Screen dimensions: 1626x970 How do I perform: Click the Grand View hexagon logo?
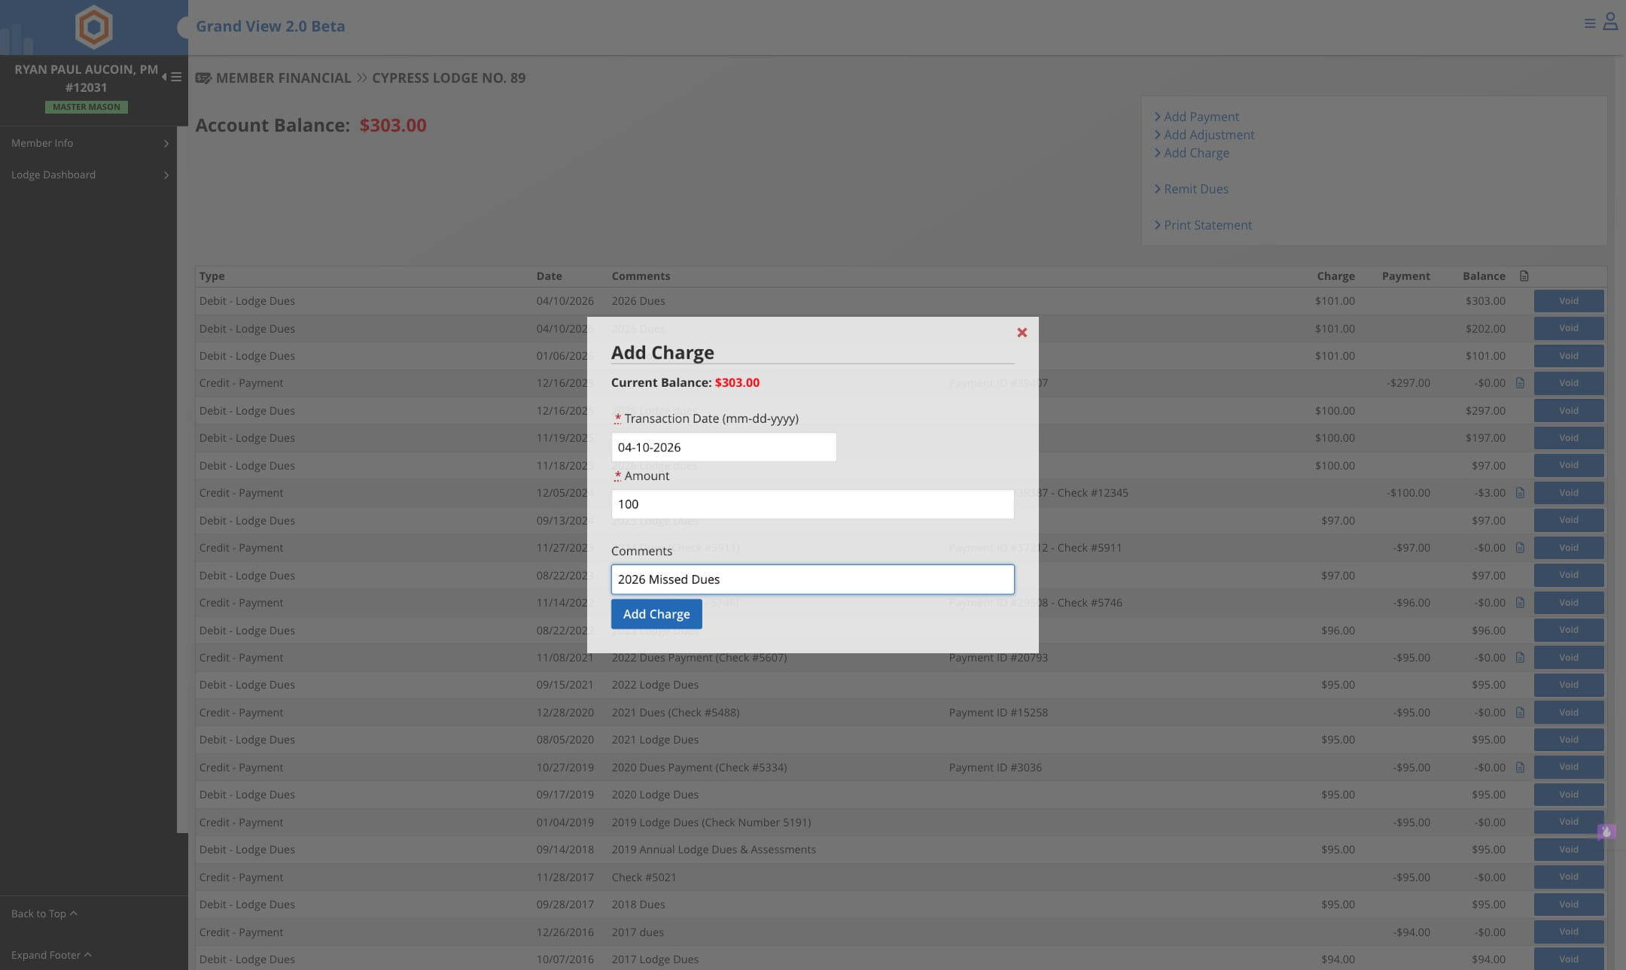94,27
